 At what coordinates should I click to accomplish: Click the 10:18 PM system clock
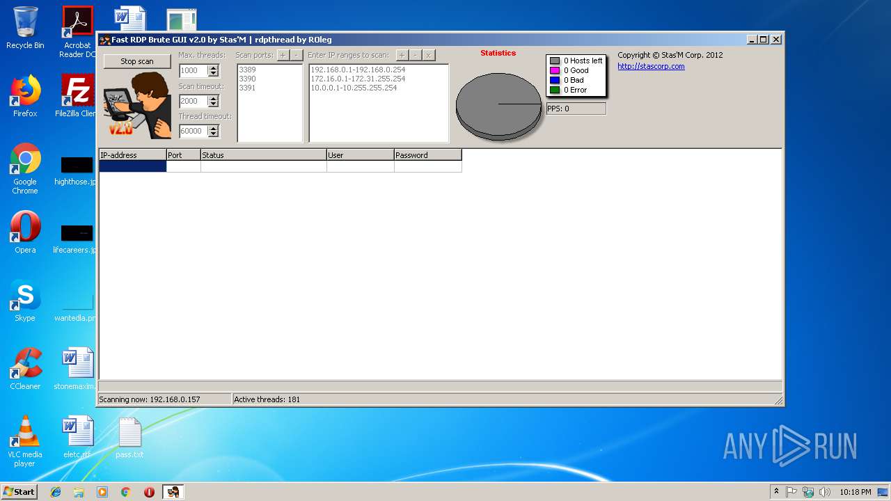855,492
